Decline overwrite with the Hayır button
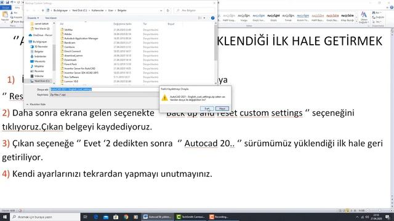Viewport: 394px width, 221px height. [x=222, y=109]
